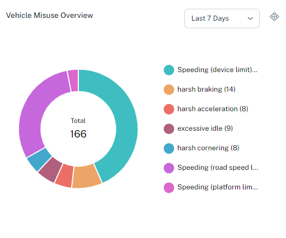Select harsh cornering (8) legend label
Image resolution: width=286 pixels, height=238 pixels.
[x=208, y=148]
